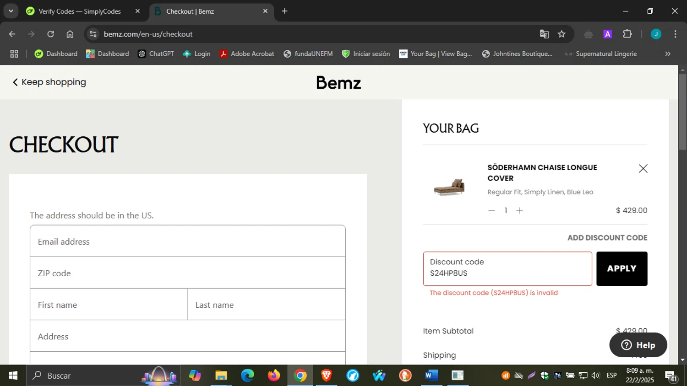Open the Söderhamn cover product thumbnail
Image resolution: width=687 pixels, height=386 pixels.
(449, 187)
